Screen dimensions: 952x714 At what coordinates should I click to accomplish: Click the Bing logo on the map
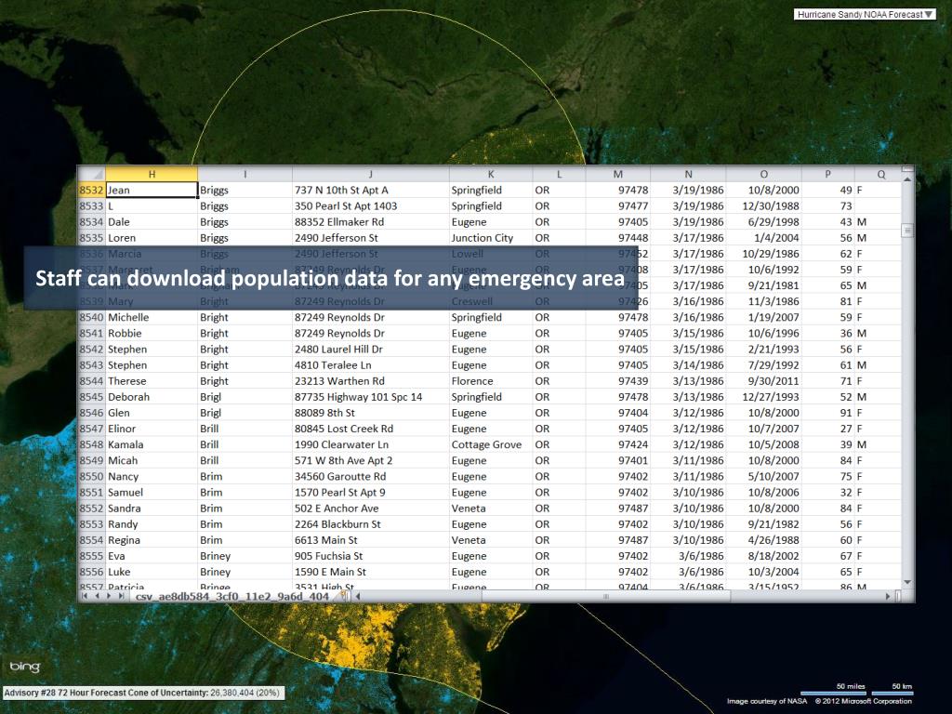[25, 666]
